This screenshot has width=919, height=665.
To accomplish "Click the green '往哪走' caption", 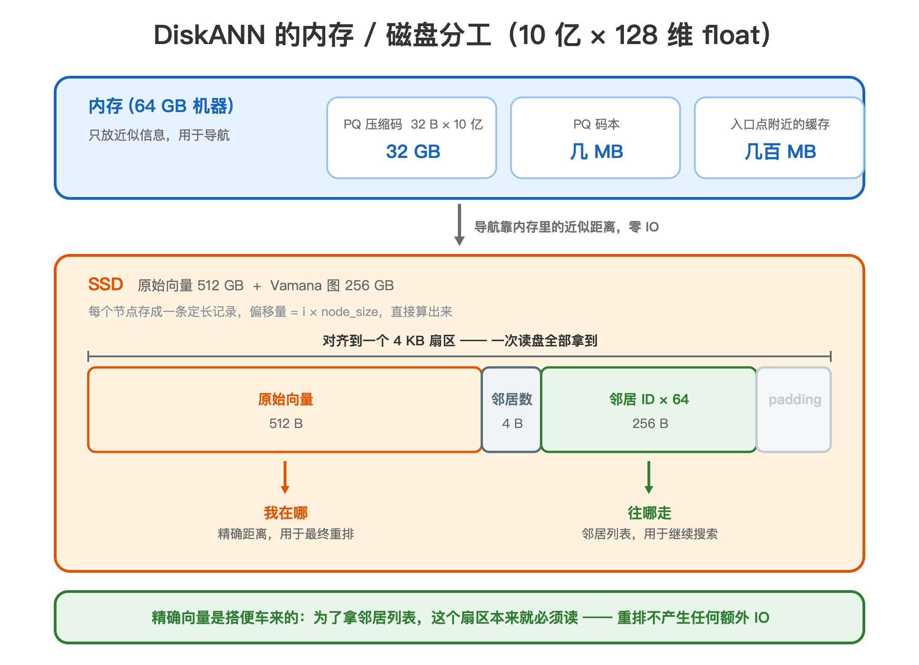I will coord(649,513).
